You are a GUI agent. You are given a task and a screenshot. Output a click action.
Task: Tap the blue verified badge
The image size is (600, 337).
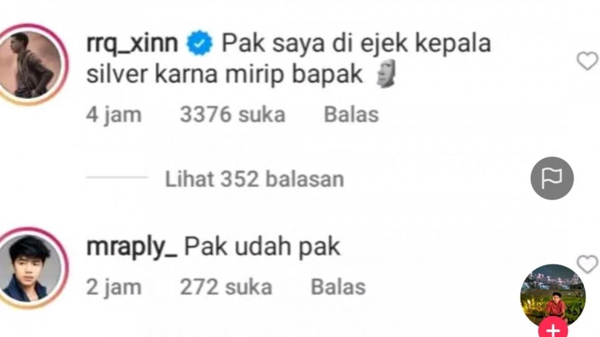[199, 43]
